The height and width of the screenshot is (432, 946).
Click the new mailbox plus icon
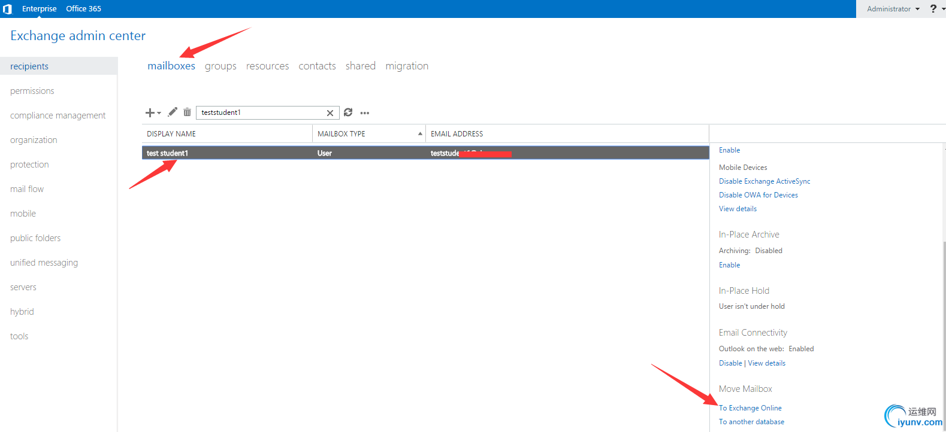pos(150,112)
